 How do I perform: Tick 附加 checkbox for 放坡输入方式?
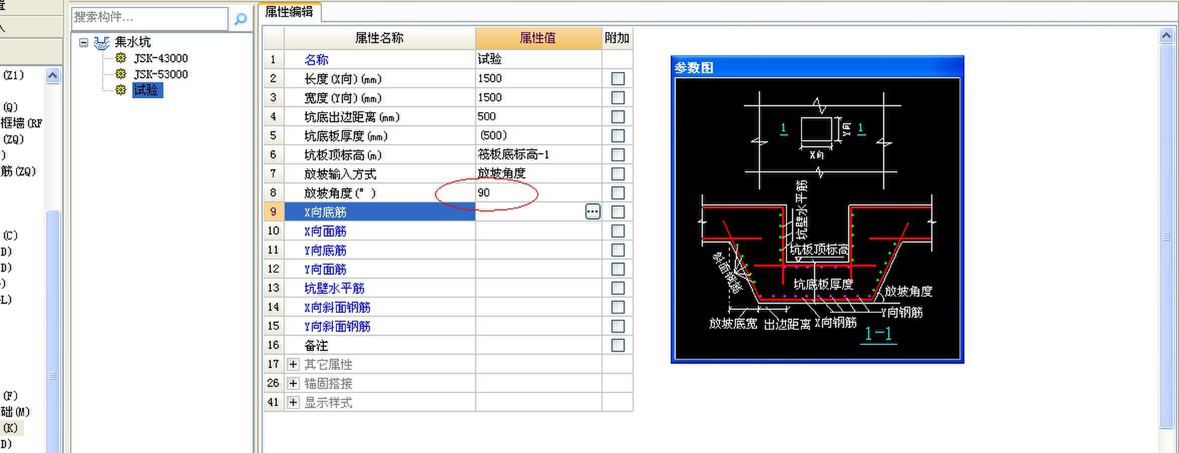(618, 174)
